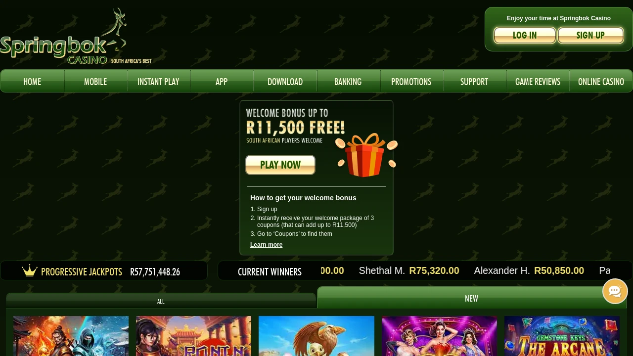Open the live chat bubble icon
This screenshot has width=633, height=356.
[x=615, y=291]
